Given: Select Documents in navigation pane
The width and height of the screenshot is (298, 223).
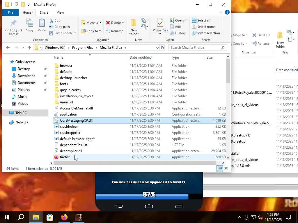Looking at the screenshot, I should coord(26,83).
